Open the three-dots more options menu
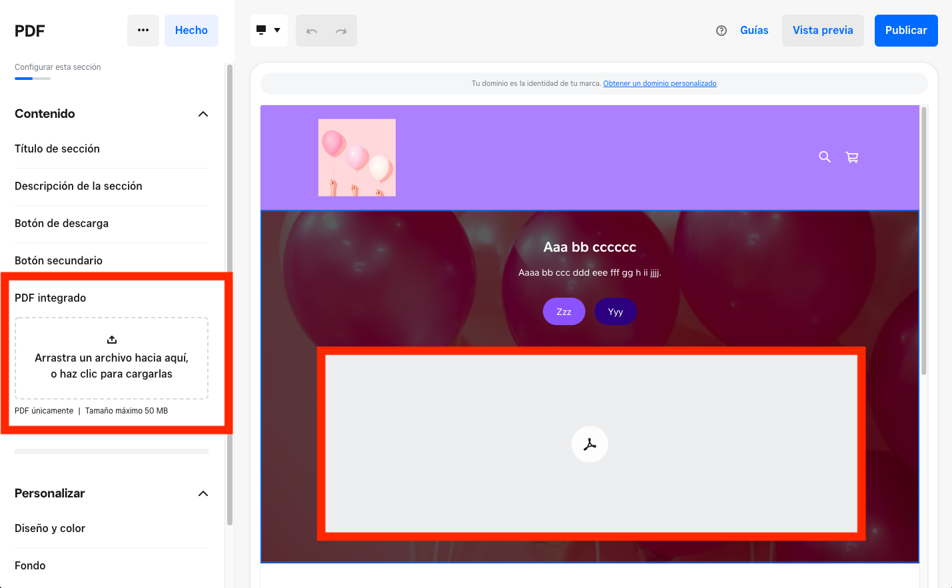 143,31
